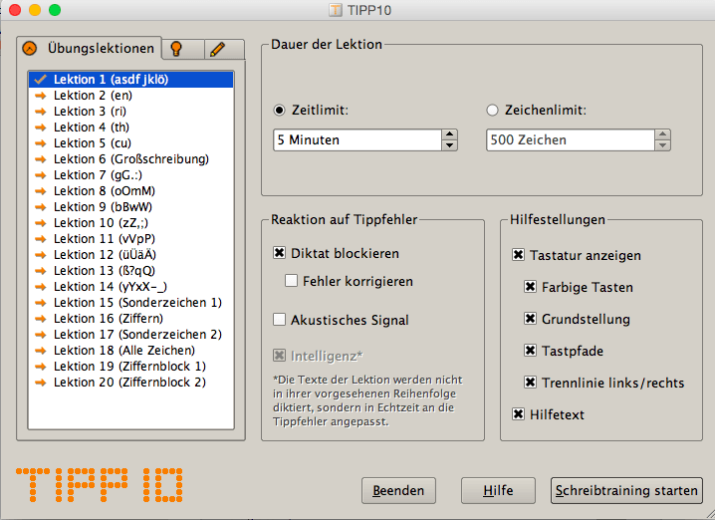Click the 5 Minuten time field
The image size is (715, 520).
(357, 140)
